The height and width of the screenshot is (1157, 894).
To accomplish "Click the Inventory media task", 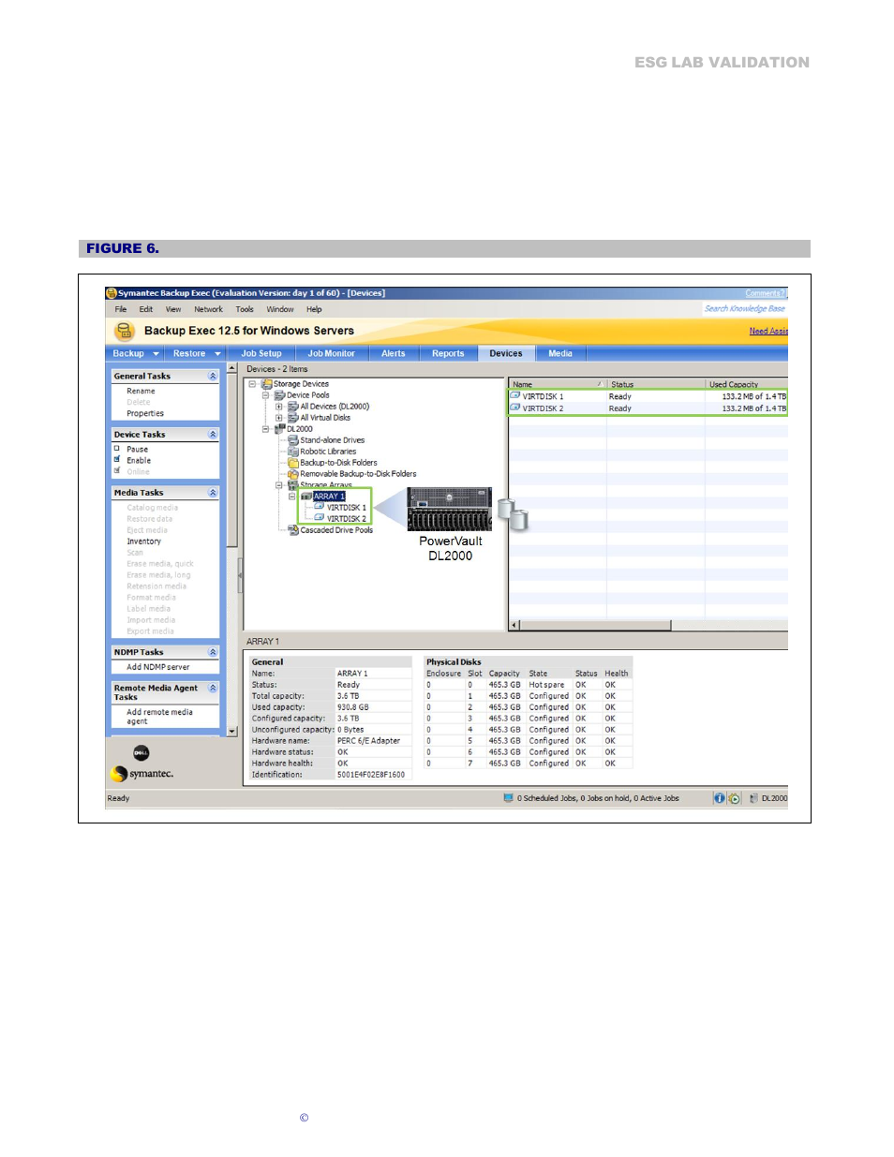I will pyautogui.click(x=143, y=541).
